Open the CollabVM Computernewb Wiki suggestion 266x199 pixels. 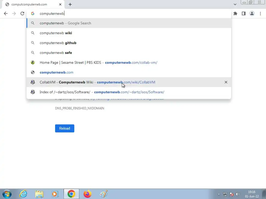pos(129,82)
